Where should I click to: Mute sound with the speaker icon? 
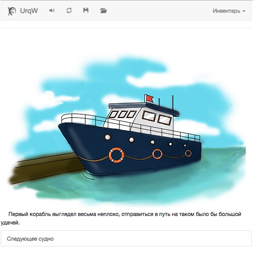[x=52, y=11]
